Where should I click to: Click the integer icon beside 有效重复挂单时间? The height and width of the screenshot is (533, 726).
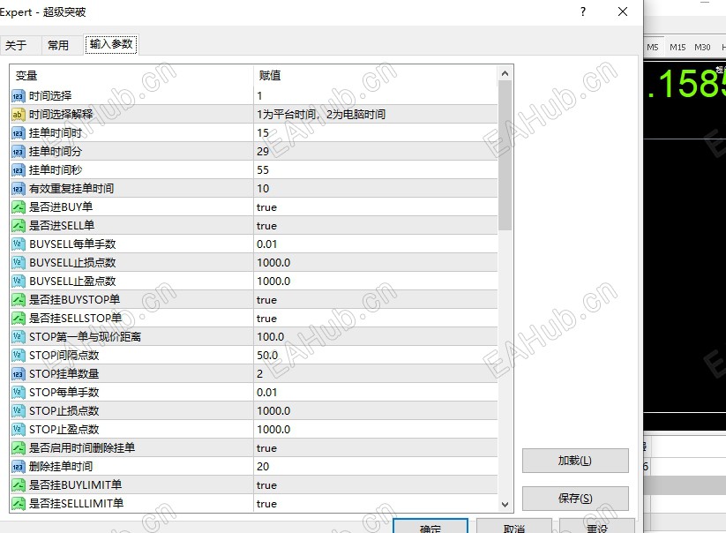click(18, 189)
